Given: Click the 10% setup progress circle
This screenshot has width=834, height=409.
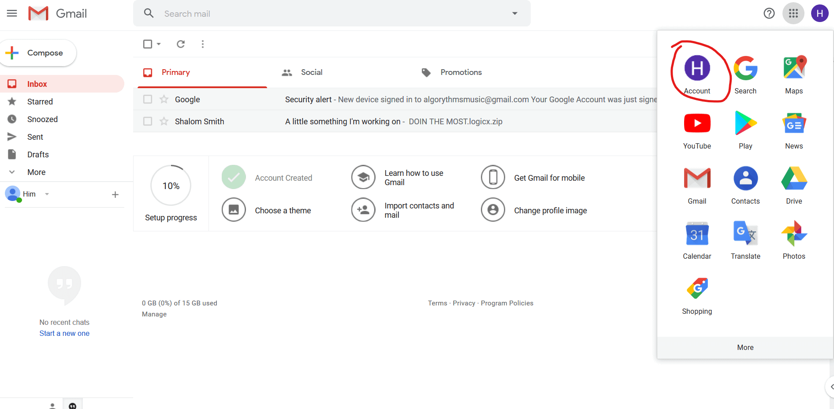Looking at the screenshot, I should click(171, 186).
